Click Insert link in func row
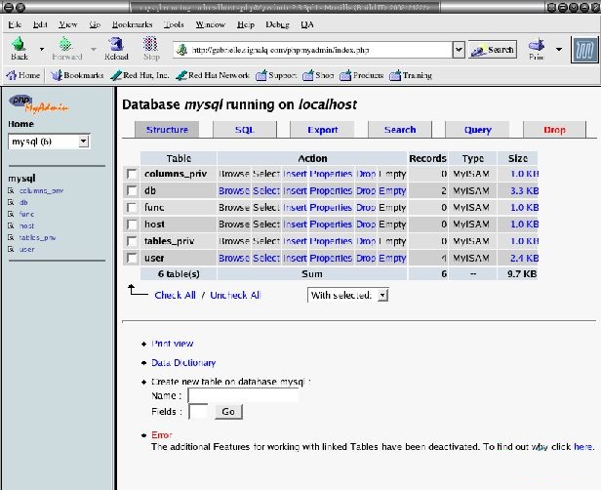 [295, 208]
